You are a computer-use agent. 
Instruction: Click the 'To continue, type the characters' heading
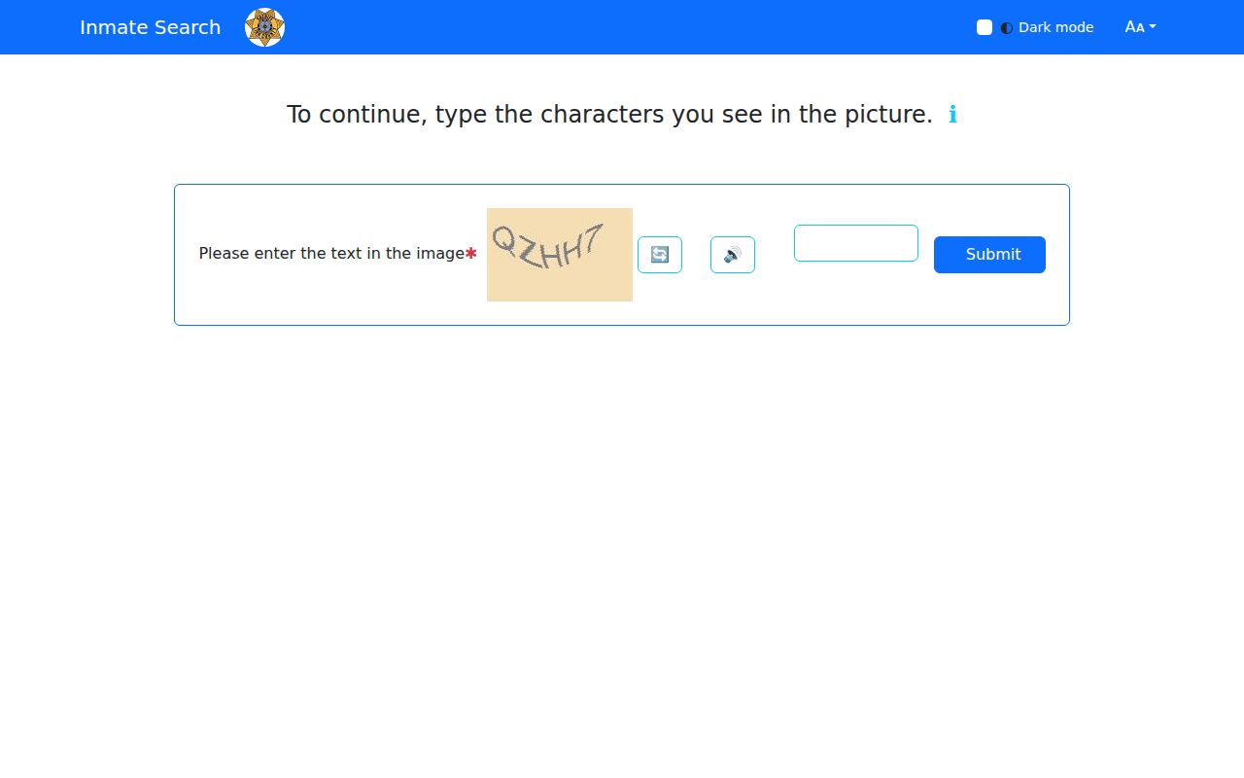tap(609, 115)
